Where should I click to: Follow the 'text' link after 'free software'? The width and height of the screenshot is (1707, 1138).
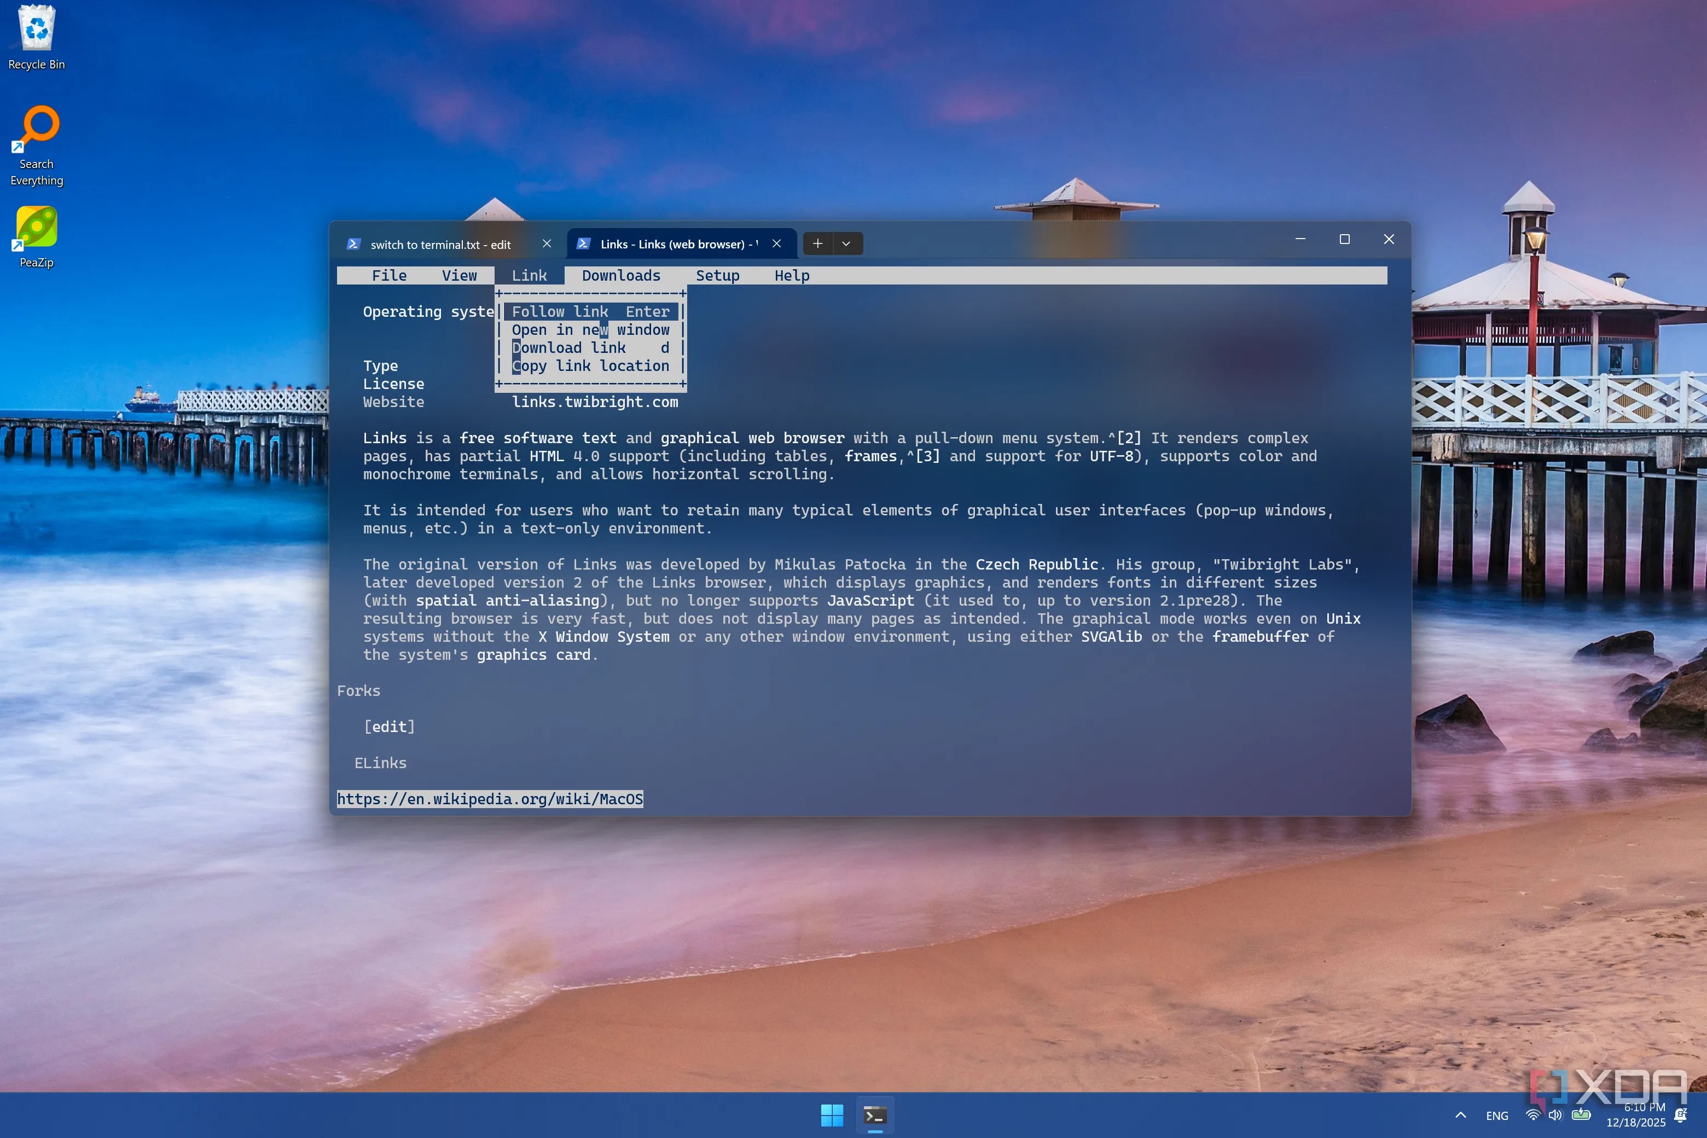600,438
